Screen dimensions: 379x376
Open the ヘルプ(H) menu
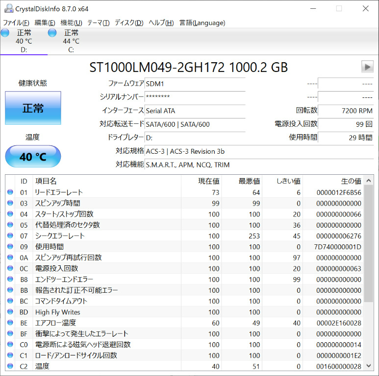click(x=161, y=23)
